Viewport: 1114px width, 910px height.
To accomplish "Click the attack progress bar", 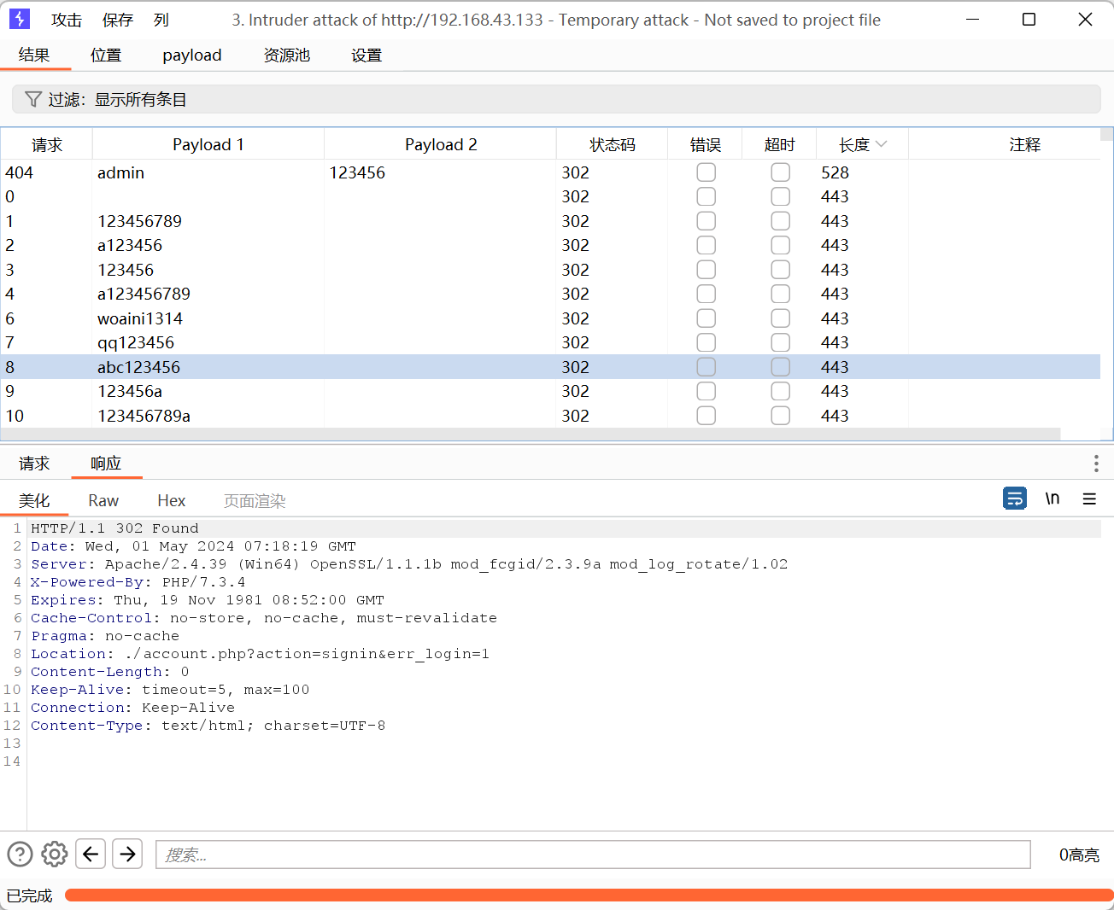I will click(589, 895).
